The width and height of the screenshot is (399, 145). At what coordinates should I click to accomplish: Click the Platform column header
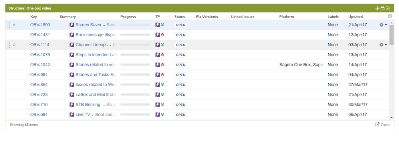286,17
